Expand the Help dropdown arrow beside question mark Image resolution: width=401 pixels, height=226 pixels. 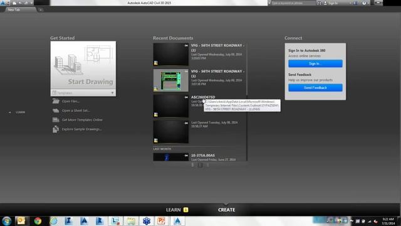point(368,3)
